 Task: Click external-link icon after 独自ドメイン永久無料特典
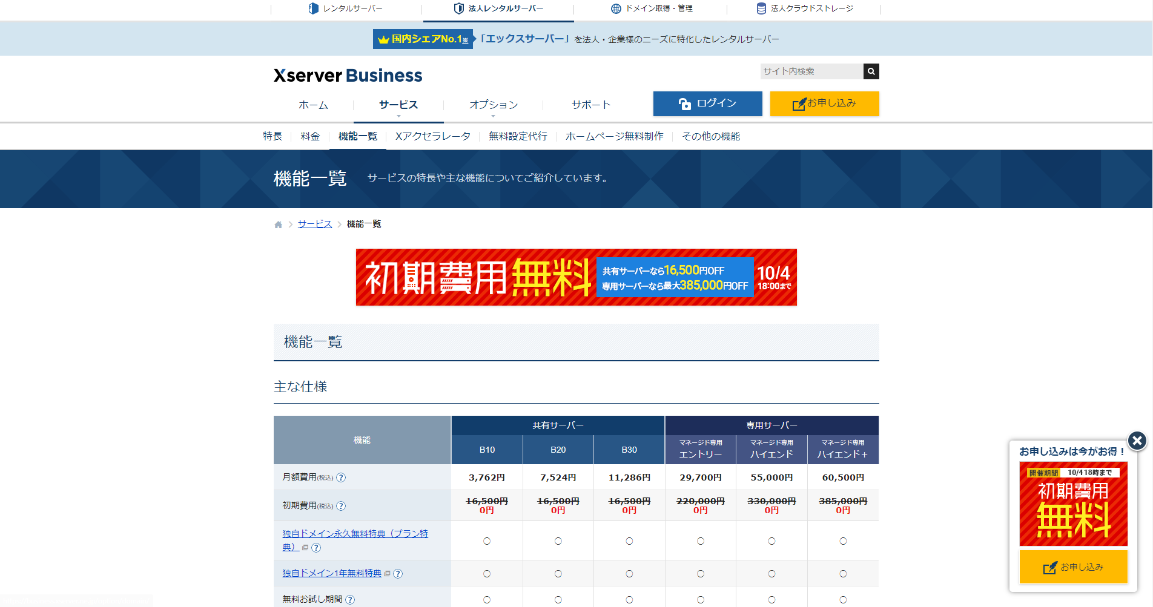305,548
